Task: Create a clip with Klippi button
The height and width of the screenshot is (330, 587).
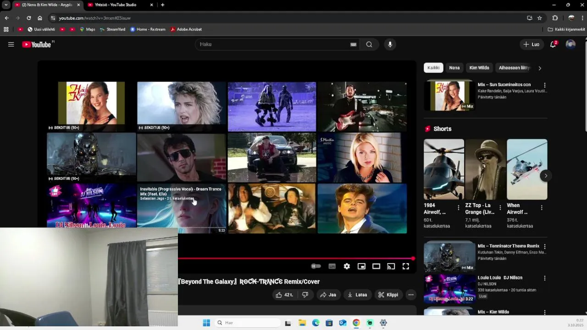Action: click(x=388, y=295)
